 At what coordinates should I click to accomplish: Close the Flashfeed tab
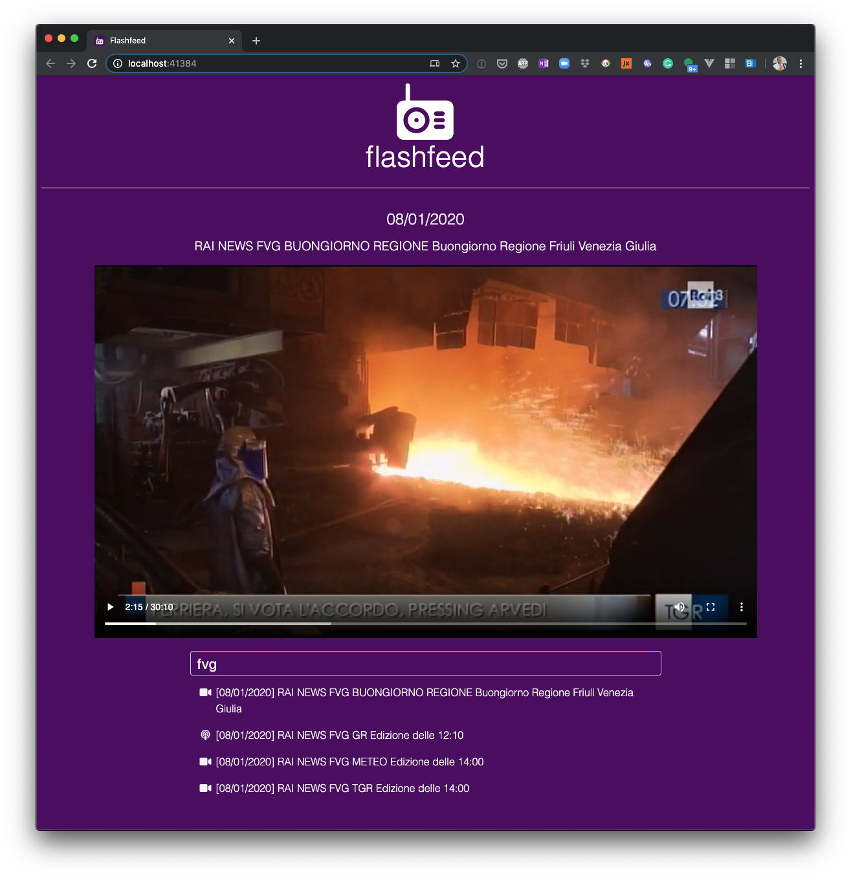pyautogui.click(x=232, y=41)
